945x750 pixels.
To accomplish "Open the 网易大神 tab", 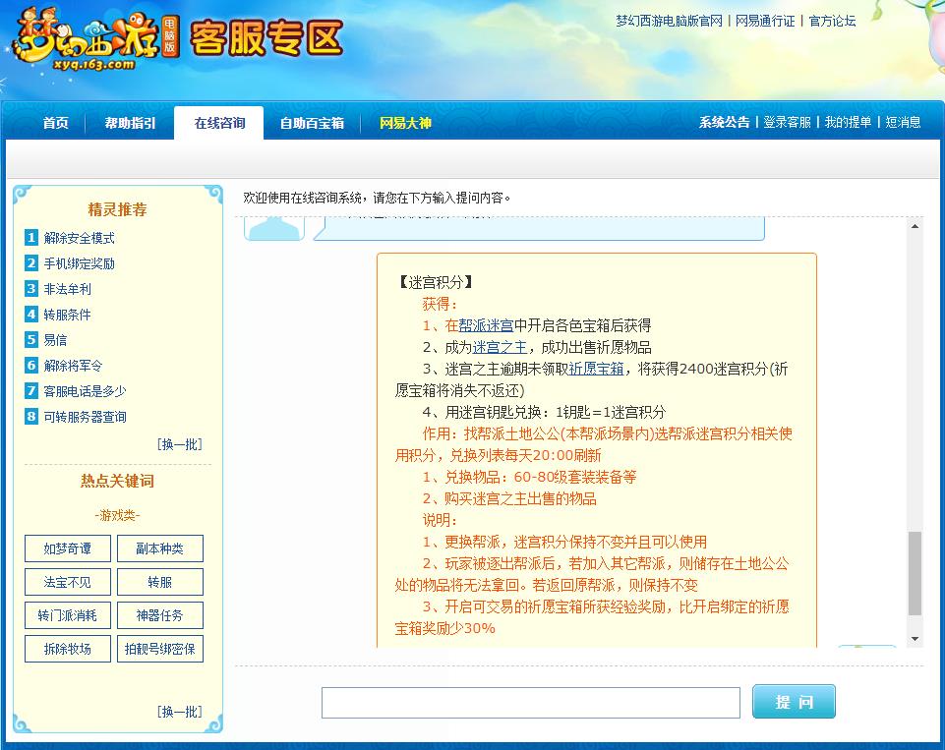I will click(406, 122).
